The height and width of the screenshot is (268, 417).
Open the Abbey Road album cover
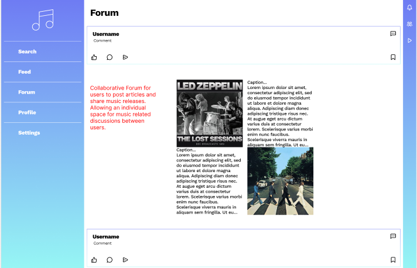[281, 181]
